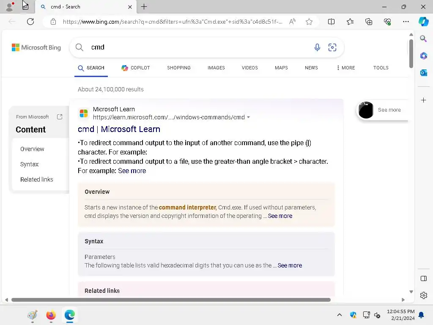Switch to the News tab
Image resolution: width=433 pixels, height=325 pixels.
coord(311,68)
